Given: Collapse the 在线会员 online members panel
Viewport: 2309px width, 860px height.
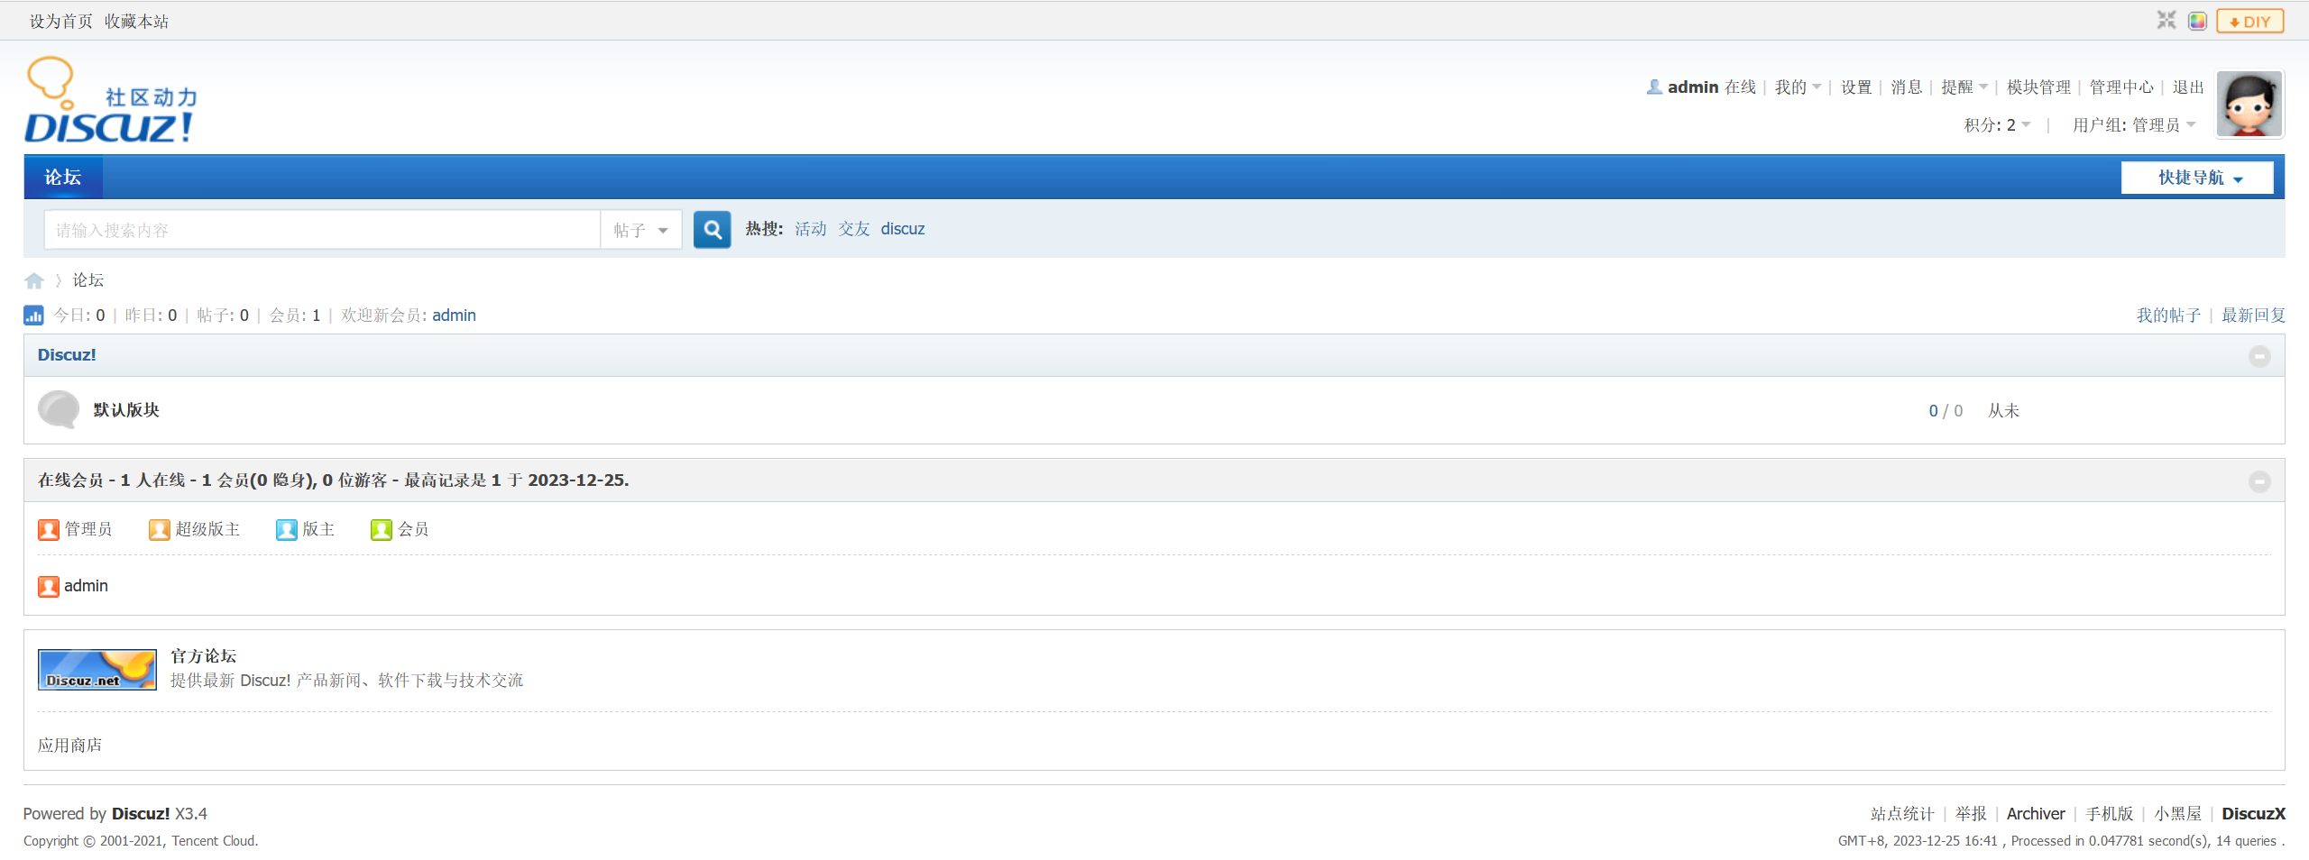Looking at the screenshot, I should coord(2259,481).
